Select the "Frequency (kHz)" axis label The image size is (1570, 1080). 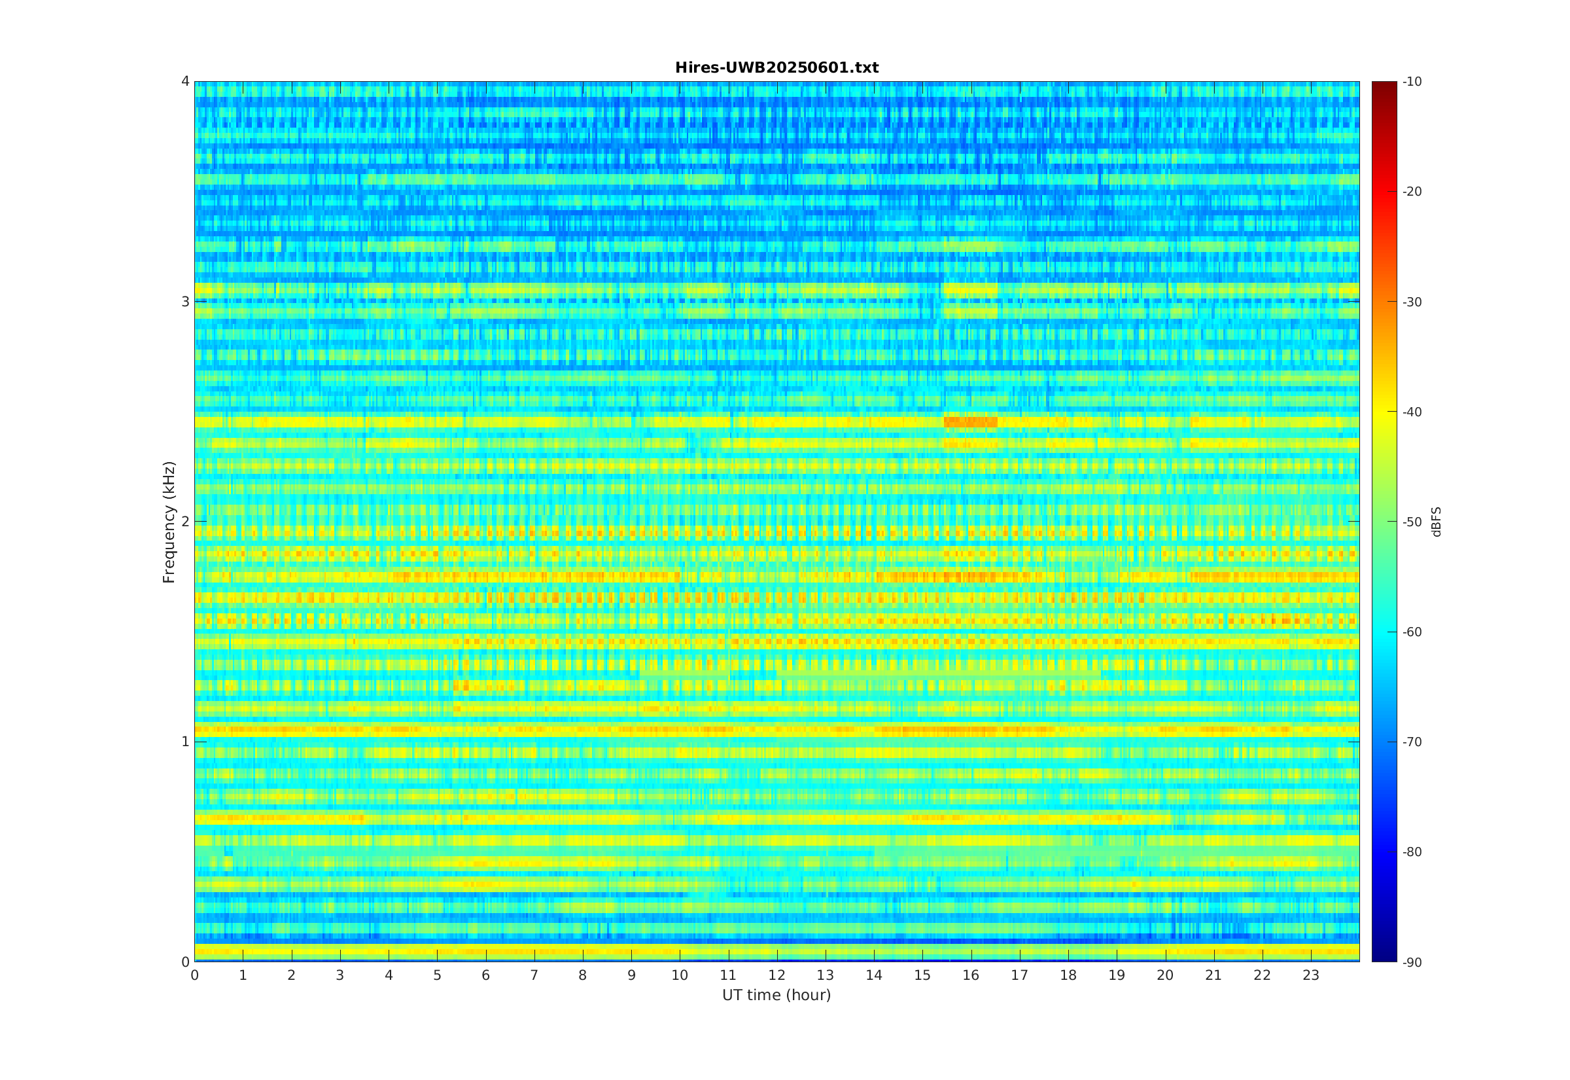(x=169, y=522)
